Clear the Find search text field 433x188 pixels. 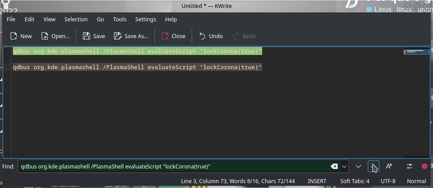point(334,166)
